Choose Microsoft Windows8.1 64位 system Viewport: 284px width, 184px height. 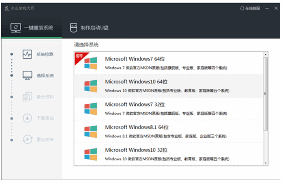point(169,131)
